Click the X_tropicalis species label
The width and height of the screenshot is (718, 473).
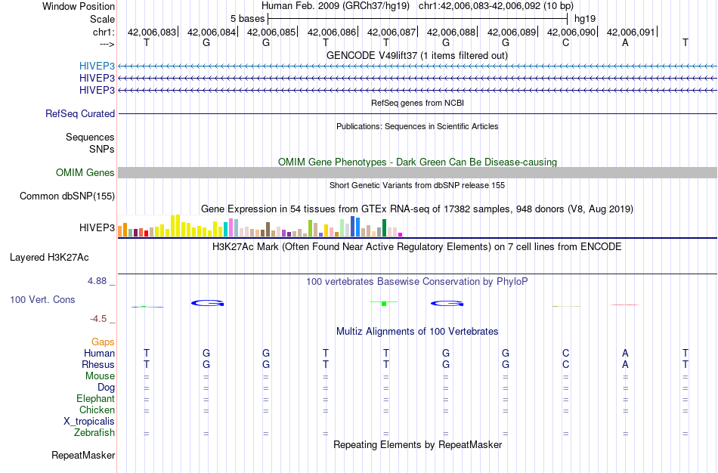[89, 422]
